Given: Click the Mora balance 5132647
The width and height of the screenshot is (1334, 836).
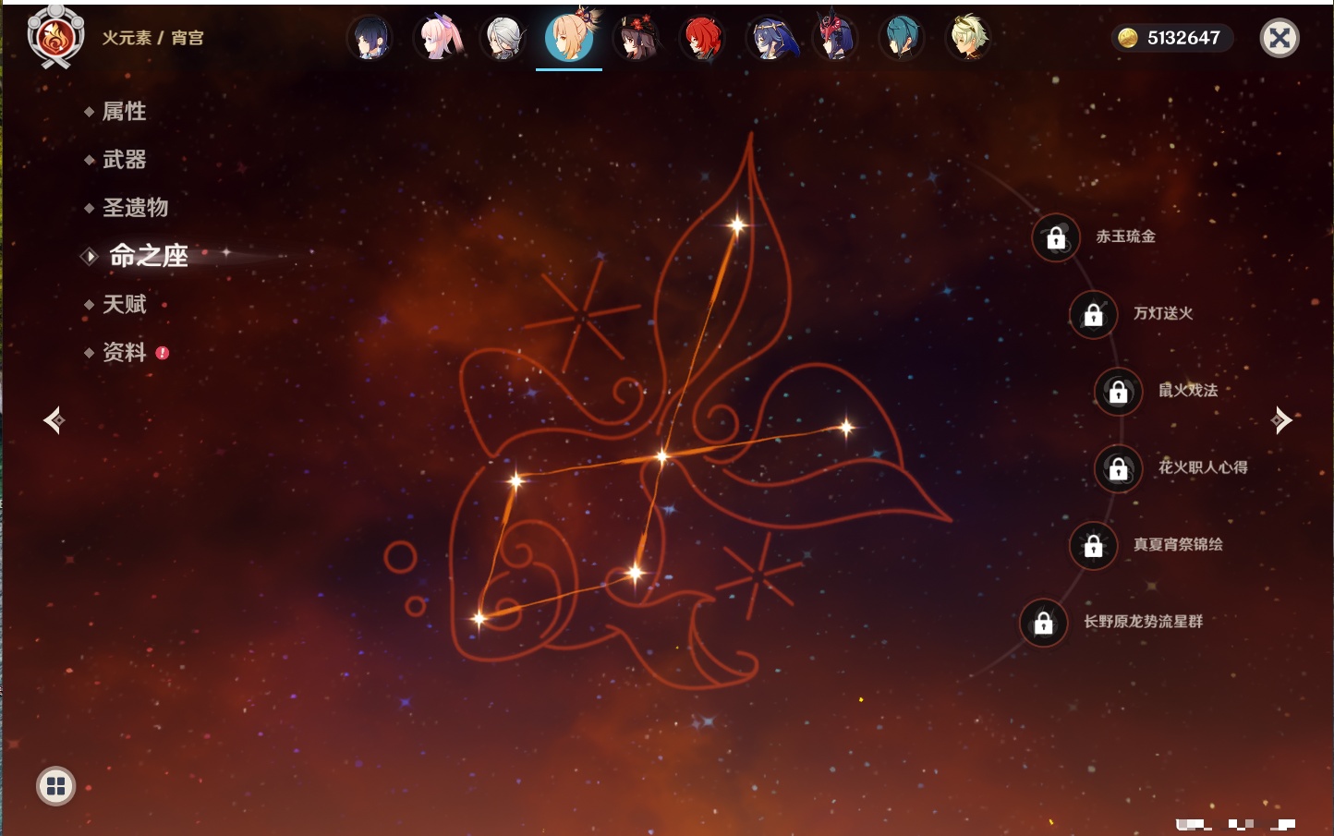Looking at the screenshot, I should tap(1173, 38).
